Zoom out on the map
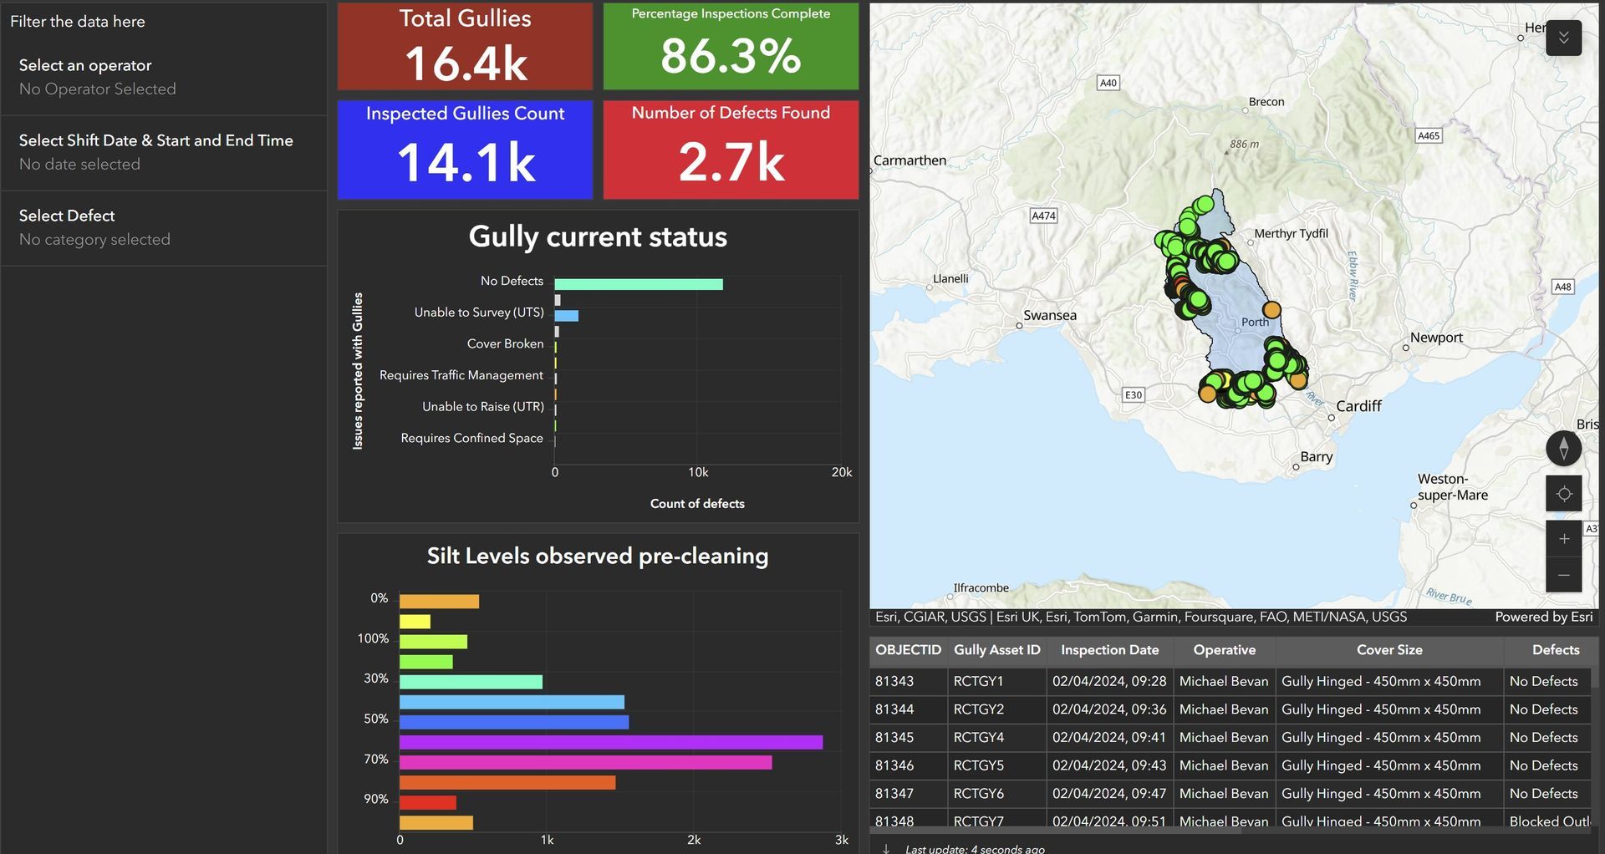1605x854 pixels. coord(1563,575)
